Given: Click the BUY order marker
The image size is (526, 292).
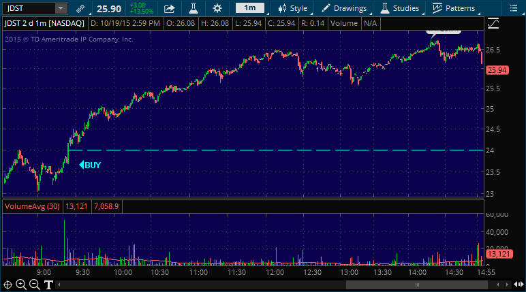Looking at the screenshot, I should pos(90,165).
